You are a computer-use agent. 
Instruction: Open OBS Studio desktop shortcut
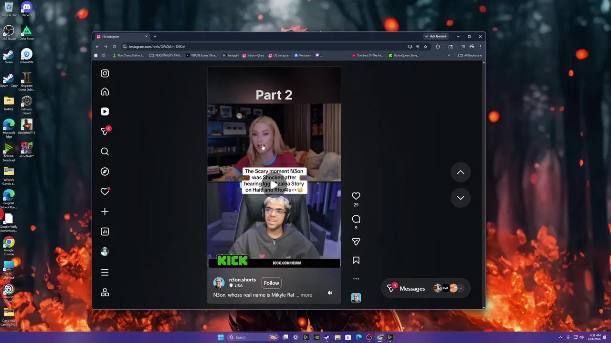click(x=9, y=33)
